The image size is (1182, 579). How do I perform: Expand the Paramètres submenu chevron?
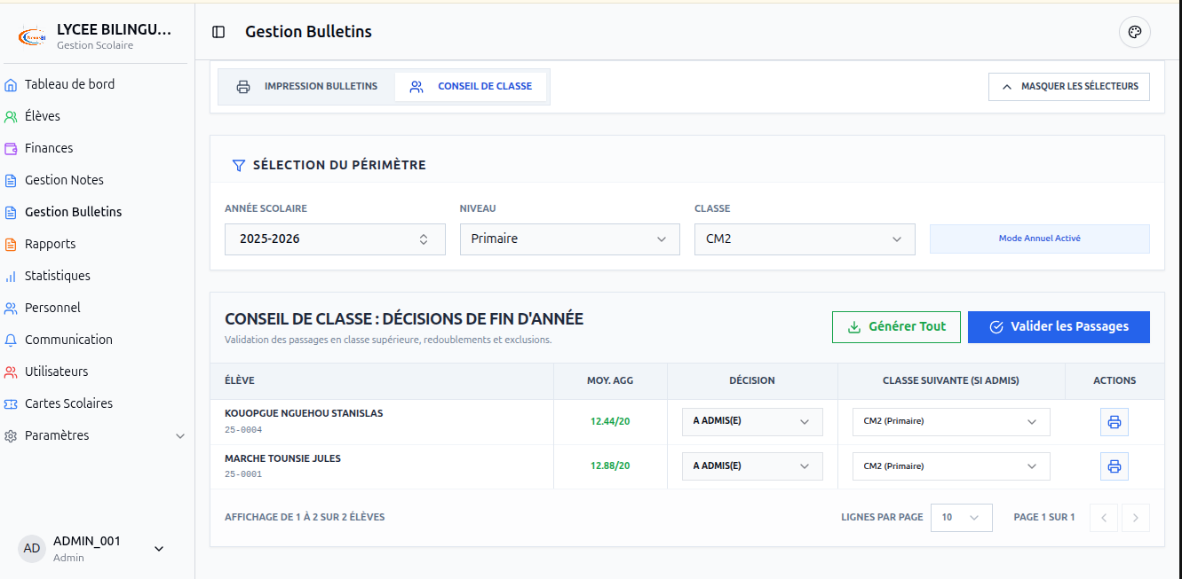click(x=180, y=436)
